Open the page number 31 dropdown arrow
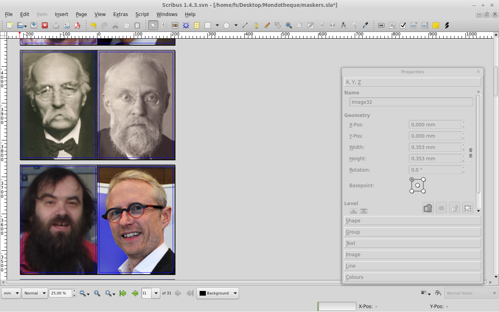The height and width of the screenshot is (312, 499). (156, 293)
